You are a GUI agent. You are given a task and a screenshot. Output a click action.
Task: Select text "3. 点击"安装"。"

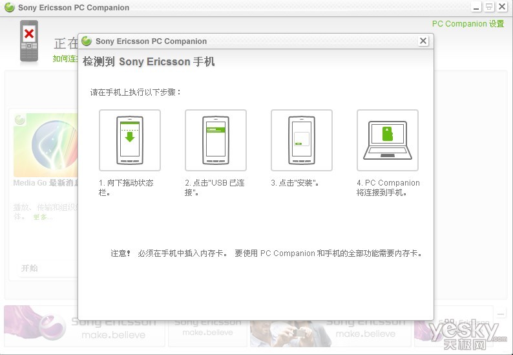(x=295, y=183)
